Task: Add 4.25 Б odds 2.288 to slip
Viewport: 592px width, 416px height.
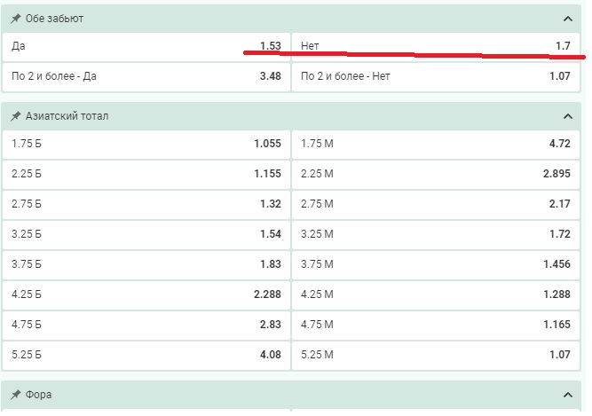Action: 146,295
